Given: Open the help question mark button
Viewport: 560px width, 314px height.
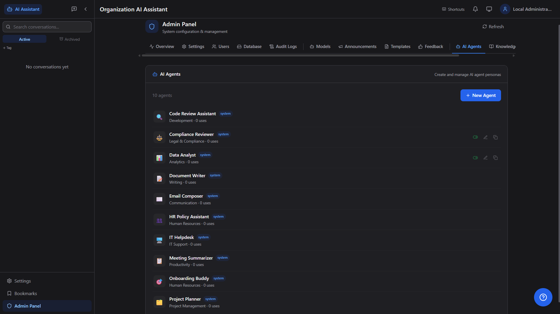Looking at the screenshot, I should (543, 297).
